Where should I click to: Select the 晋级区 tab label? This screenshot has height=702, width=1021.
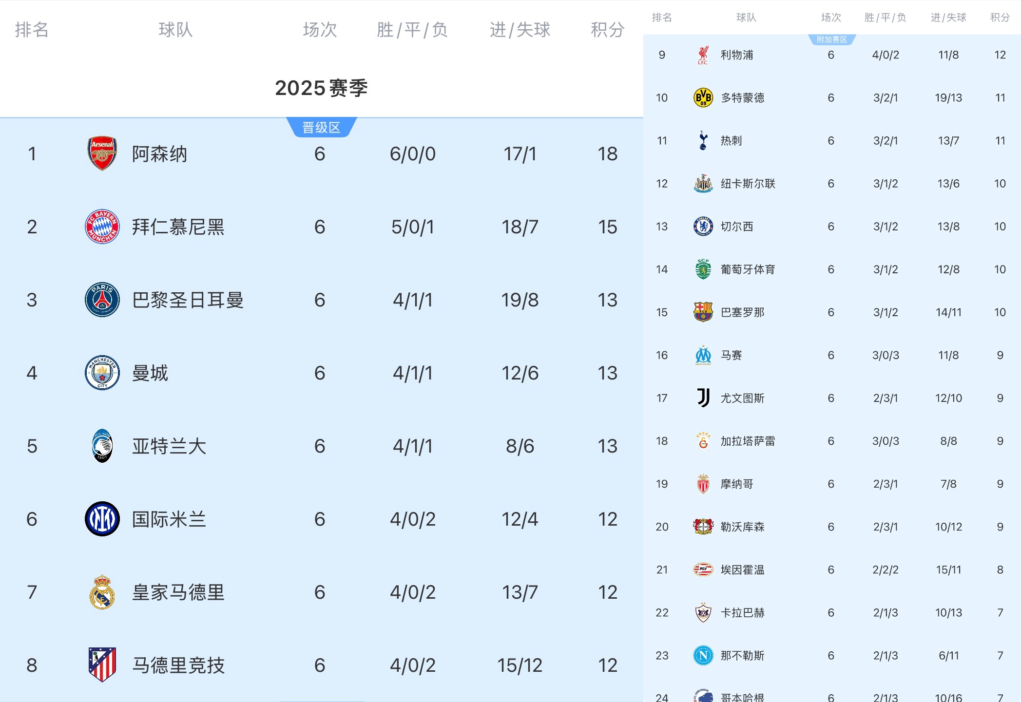click(321, 128)
